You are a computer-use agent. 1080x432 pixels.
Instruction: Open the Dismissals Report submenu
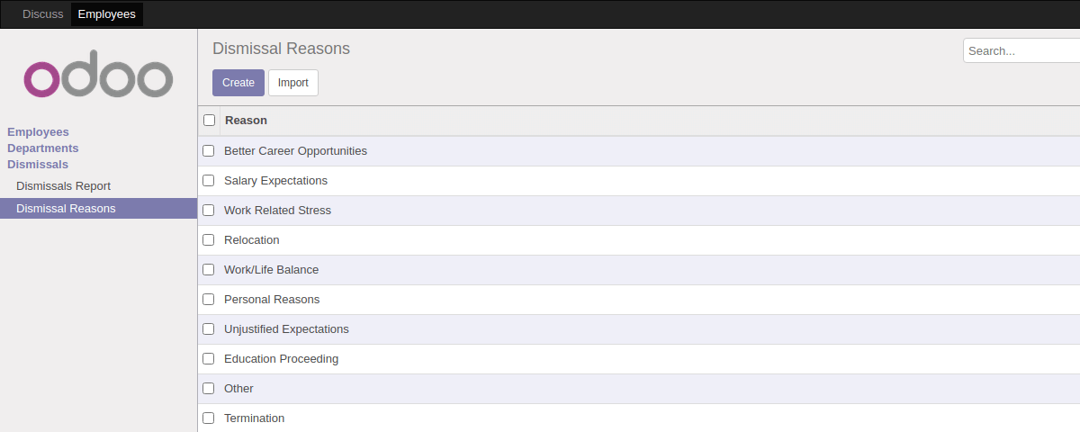point(63,186)
